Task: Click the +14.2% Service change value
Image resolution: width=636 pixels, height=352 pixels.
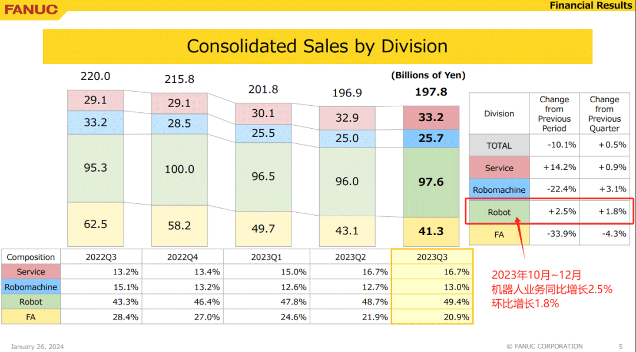Action: click(x=560, y=167)
